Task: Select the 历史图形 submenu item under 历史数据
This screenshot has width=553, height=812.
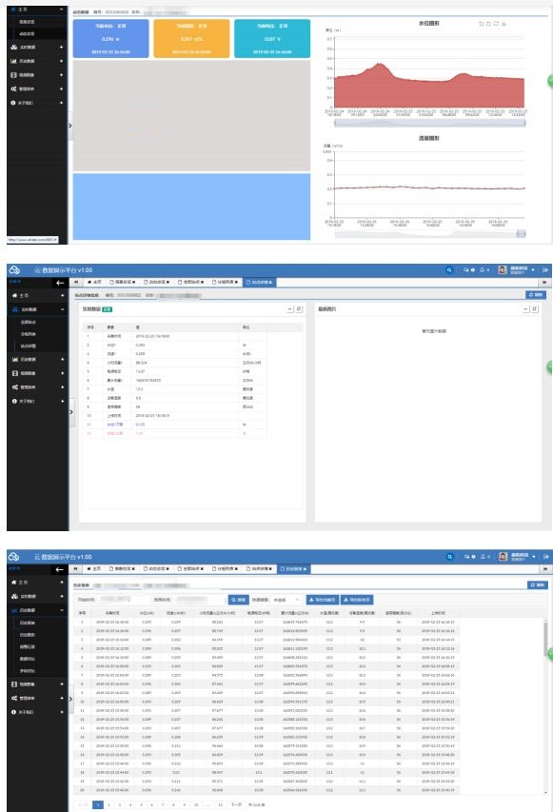Action: (x=28, y=635)
